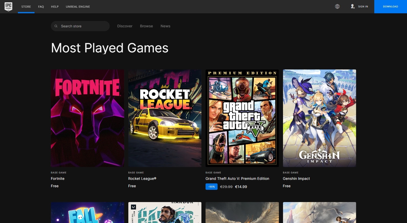Open Grand Theft Auto V cover art

coord(242,118)
